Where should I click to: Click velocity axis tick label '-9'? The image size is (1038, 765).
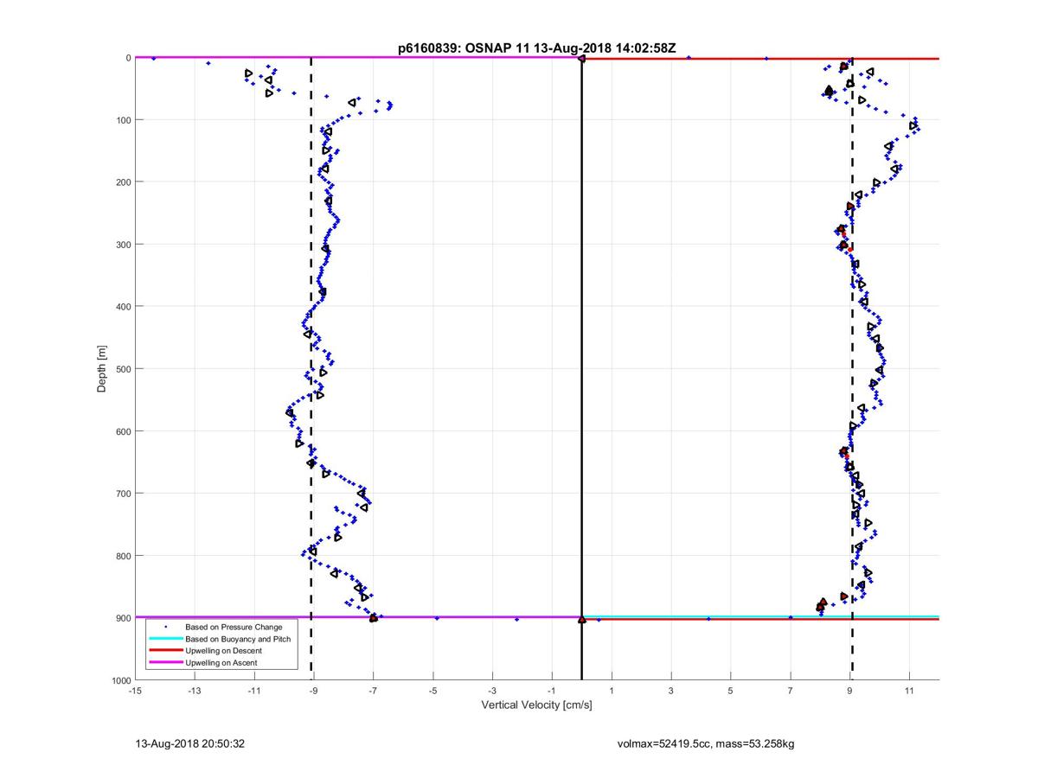(x=314, y=691)
